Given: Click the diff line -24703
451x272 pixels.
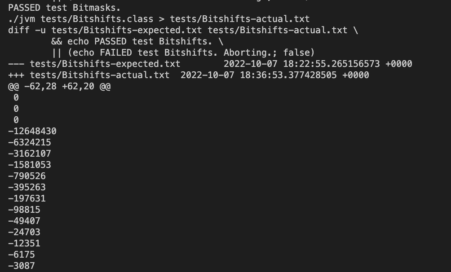Looking at the screenshot, I should point(24,232).
